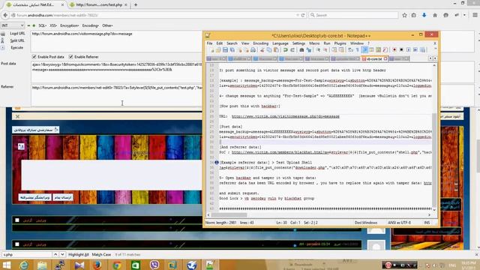The width and height of the screenshot is (480, 270).
Task: Open the Encoding menu in Notepad++
Action: click(260, 43)
